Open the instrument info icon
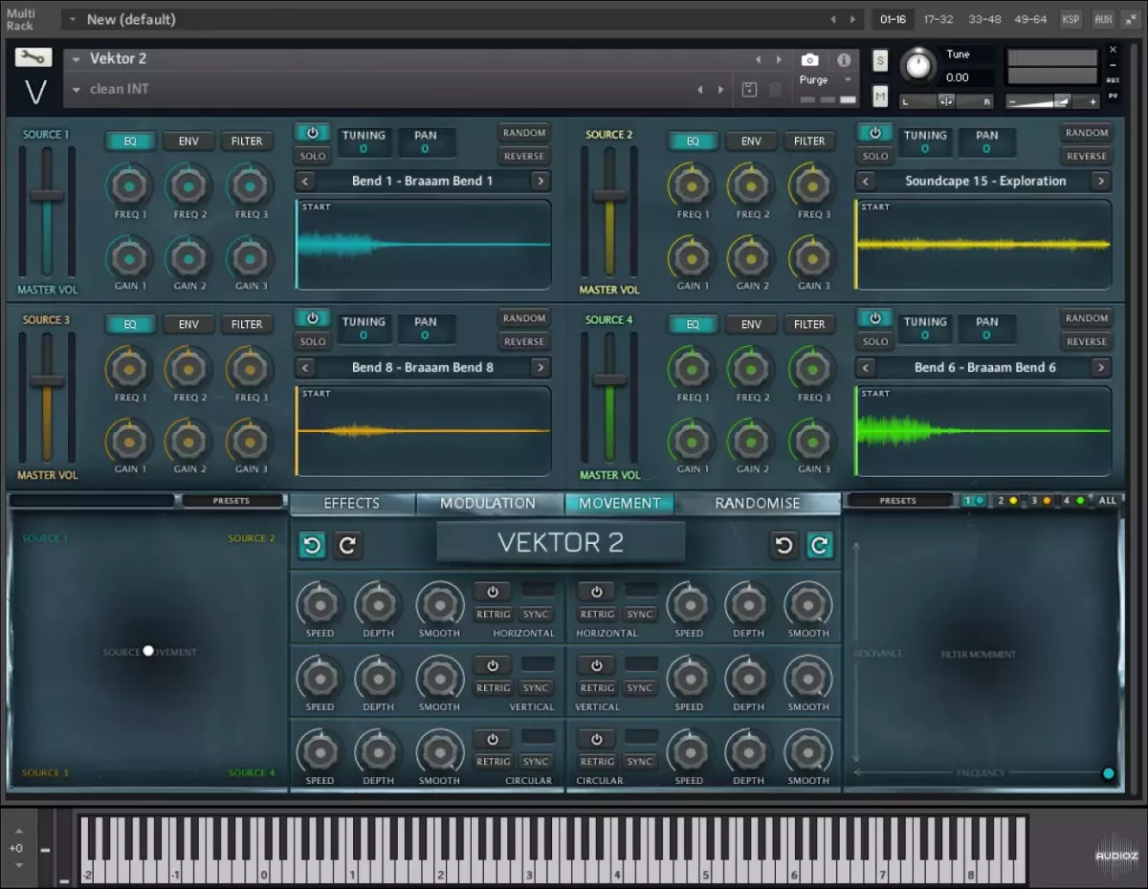 pos(844,59)
